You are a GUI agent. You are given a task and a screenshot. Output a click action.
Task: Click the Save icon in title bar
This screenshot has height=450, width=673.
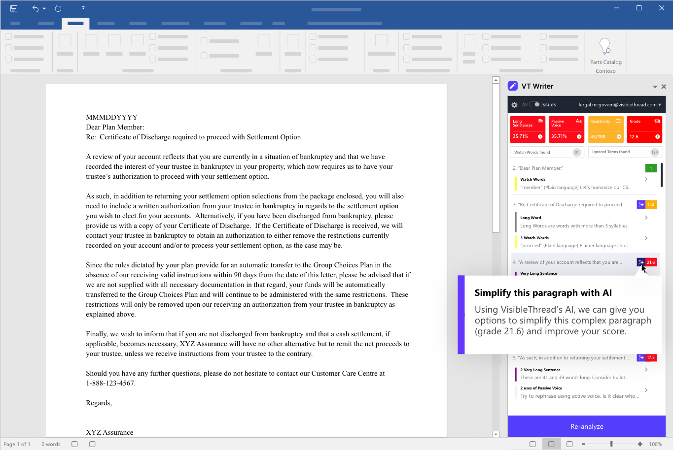click(14, 8)
